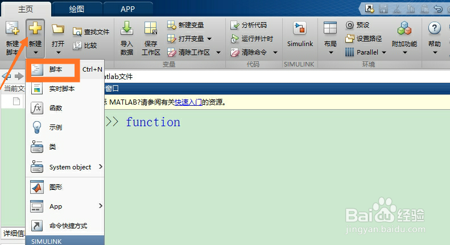Expand the Clear Workspace (清除工作区) dropdown arrow
Screen dimensions: 450x245
point(218,52)
